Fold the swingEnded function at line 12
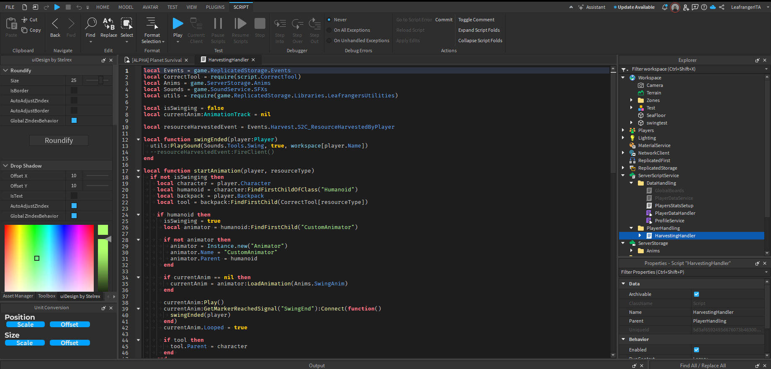 click(138, 139)
